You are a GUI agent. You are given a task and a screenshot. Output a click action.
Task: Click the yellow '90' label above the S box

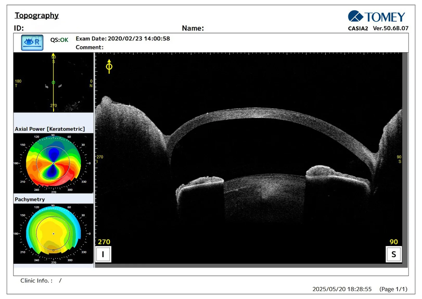pyautogui.click(x=394, y=242)
